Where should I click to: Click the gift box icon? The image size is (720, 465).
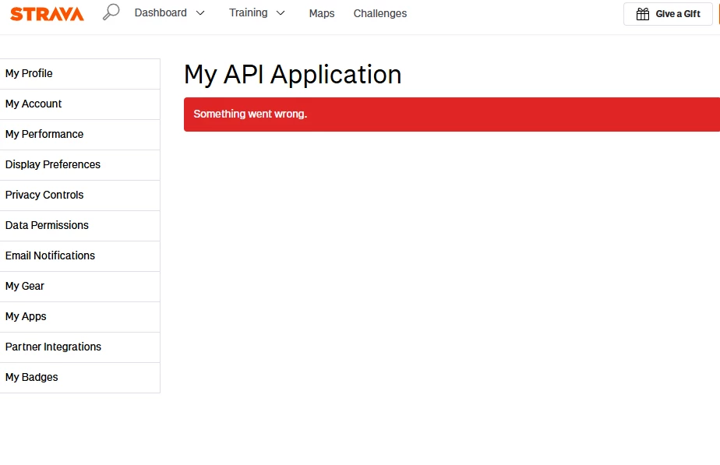(642, 14)
